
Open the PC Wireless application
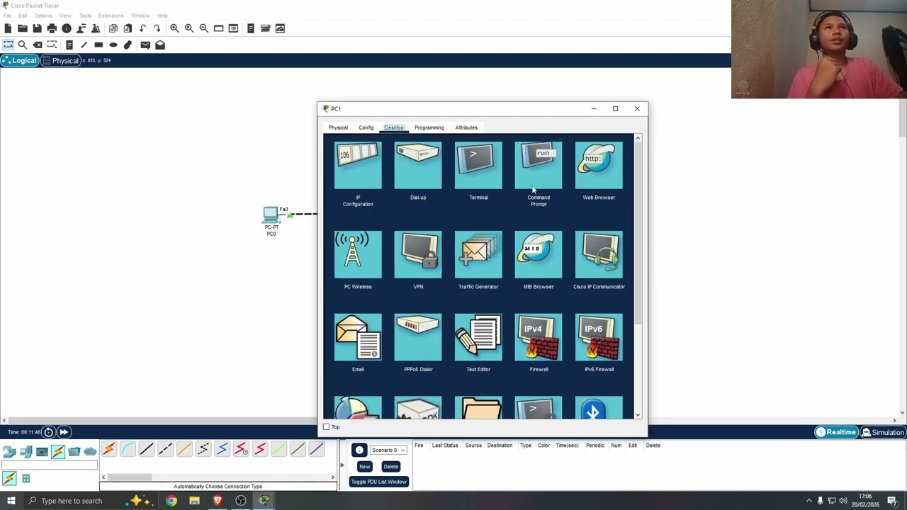pyautogui.click(x=358, y=254)
